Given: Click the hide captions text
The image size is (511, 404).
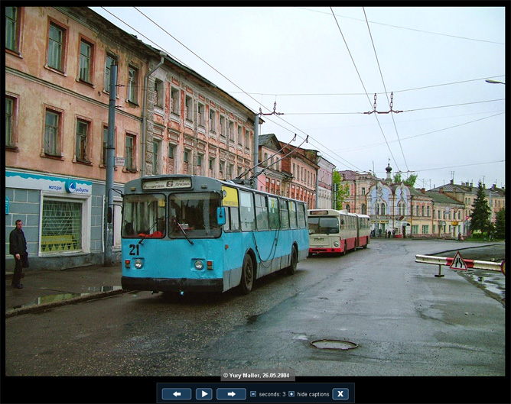Looking at the screenshot, I should [x=313, y=394].
